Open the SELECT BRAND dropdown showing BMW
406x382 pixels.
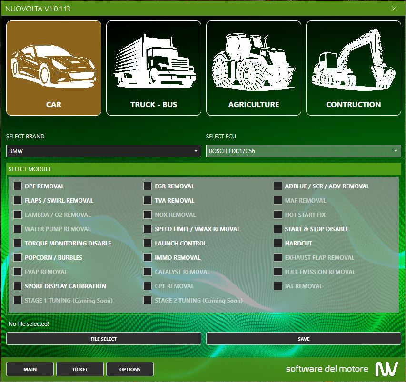[104, 151]
